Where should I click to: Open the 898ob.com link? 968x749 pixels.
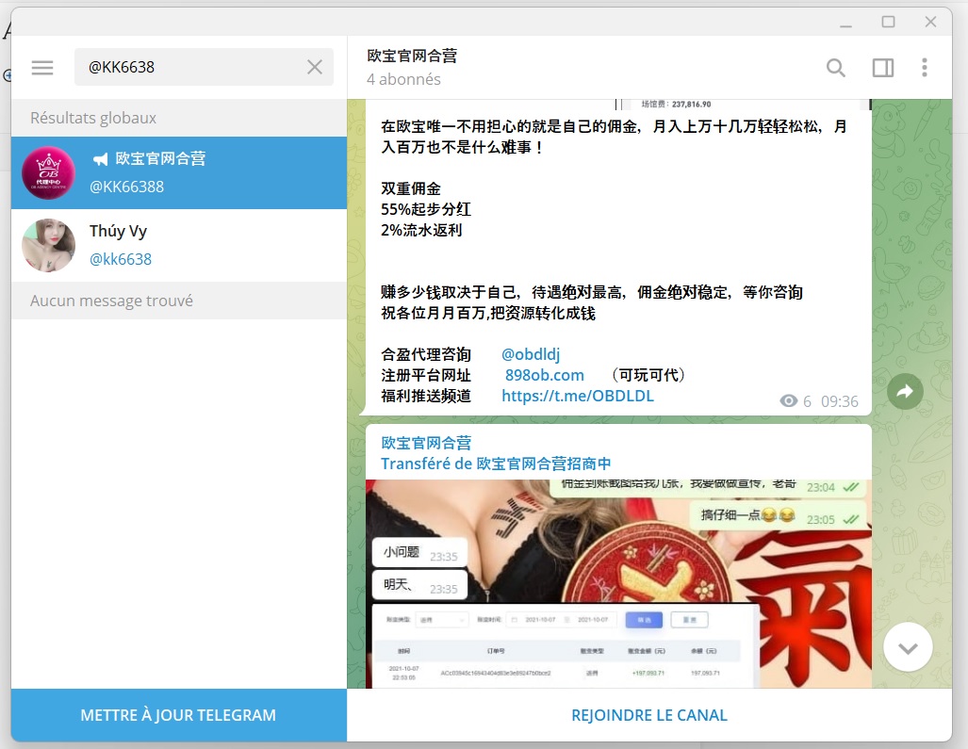point(545,375)
